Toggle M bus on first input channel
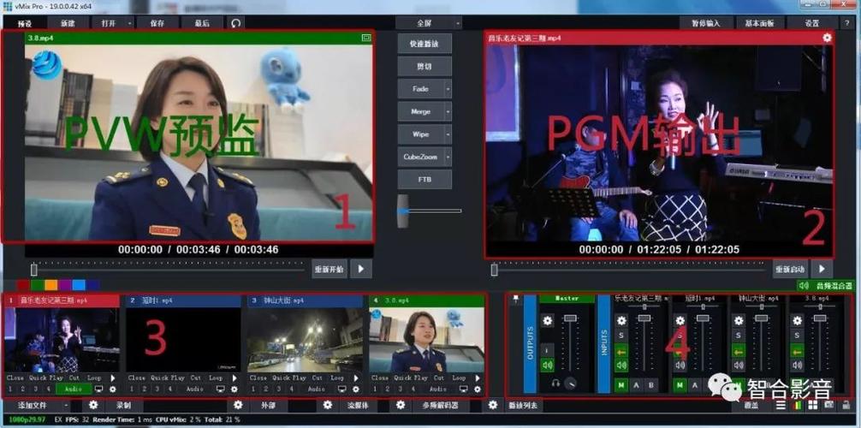 pyautogui.click(x=621, y=386)
